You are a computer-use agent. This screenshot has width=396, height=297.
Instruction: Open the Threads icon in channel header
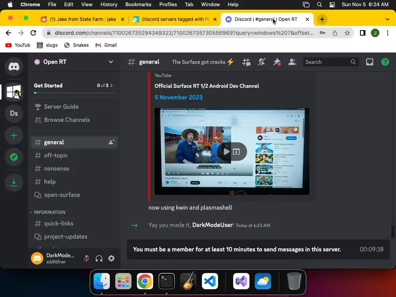click(246, 62)
